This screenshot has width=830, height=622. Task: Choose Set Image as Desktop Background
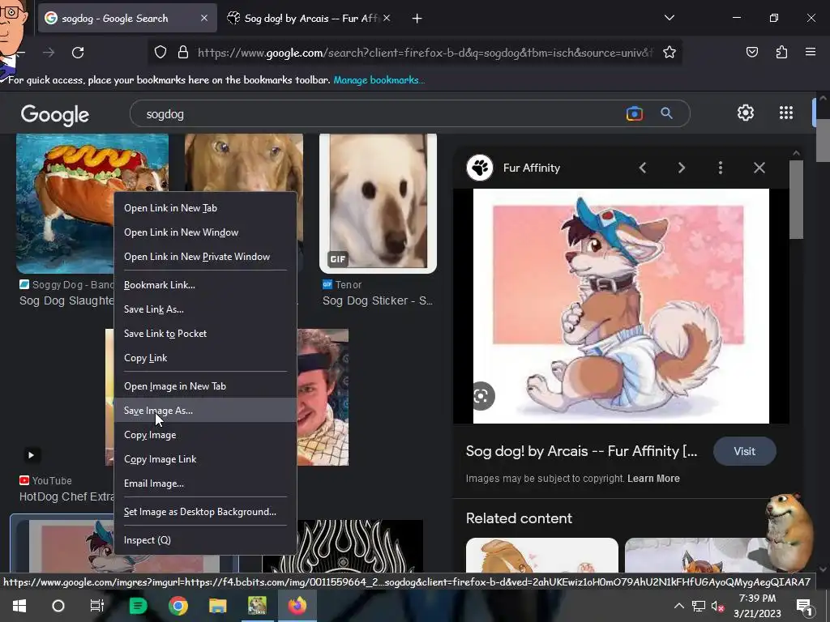pyautogui.click(x=205, y=512)
